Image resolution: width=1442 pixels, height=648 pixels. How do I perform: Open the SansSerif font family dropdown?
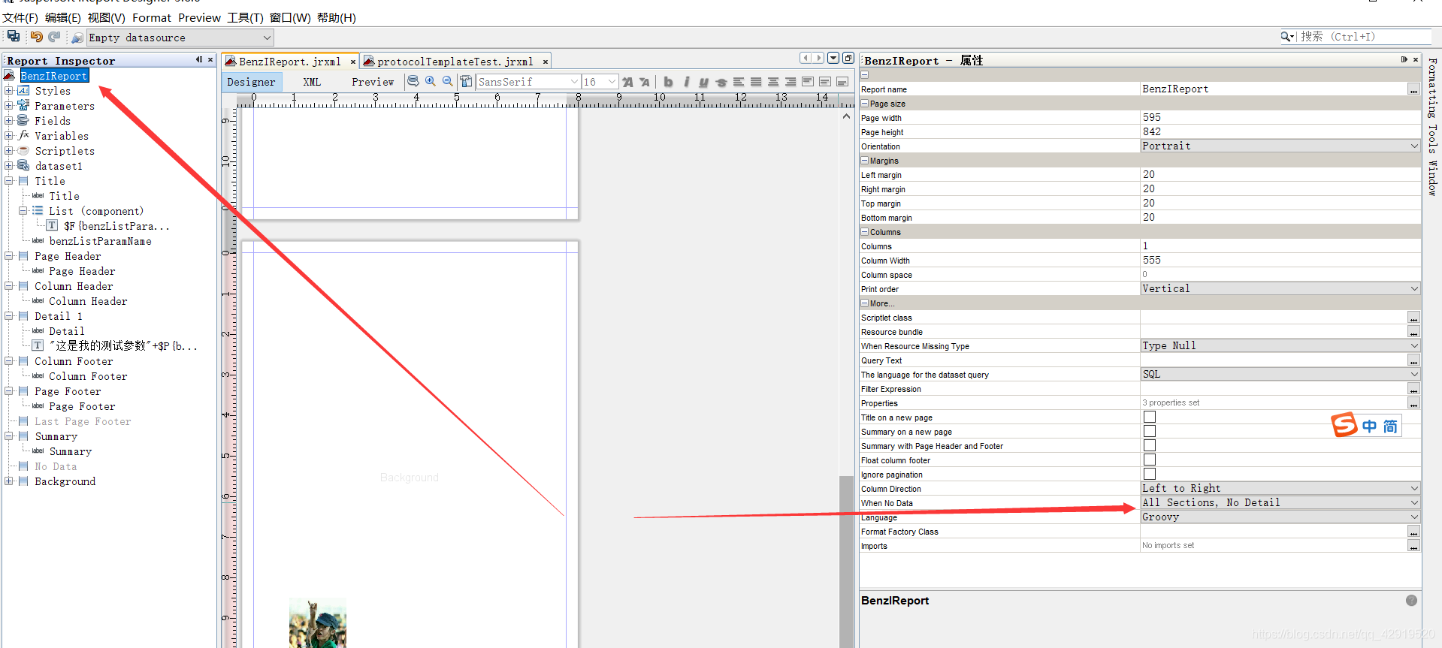pos(528,82)
